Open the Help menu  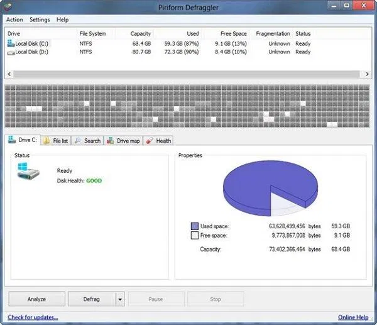click(62, 19)
